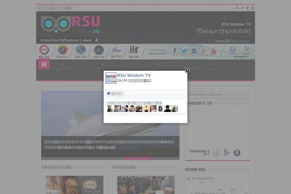The width and height of the screenshot is (291, 194).
Task: Click the Windows streaming icon
Action: click(237, 153)
